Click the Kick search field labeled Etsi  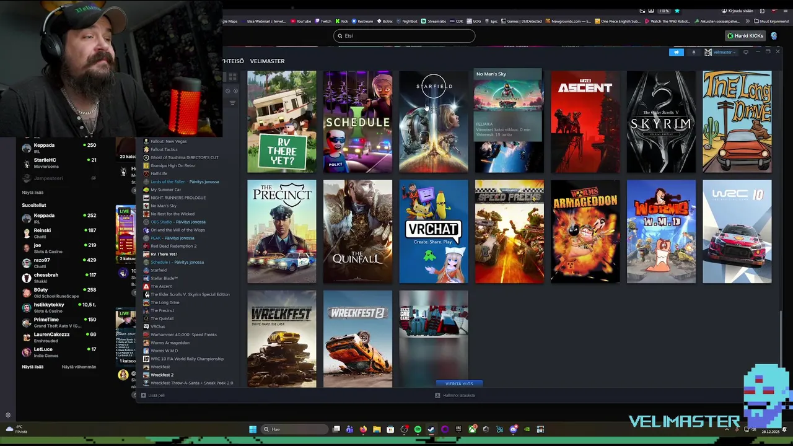404,36
